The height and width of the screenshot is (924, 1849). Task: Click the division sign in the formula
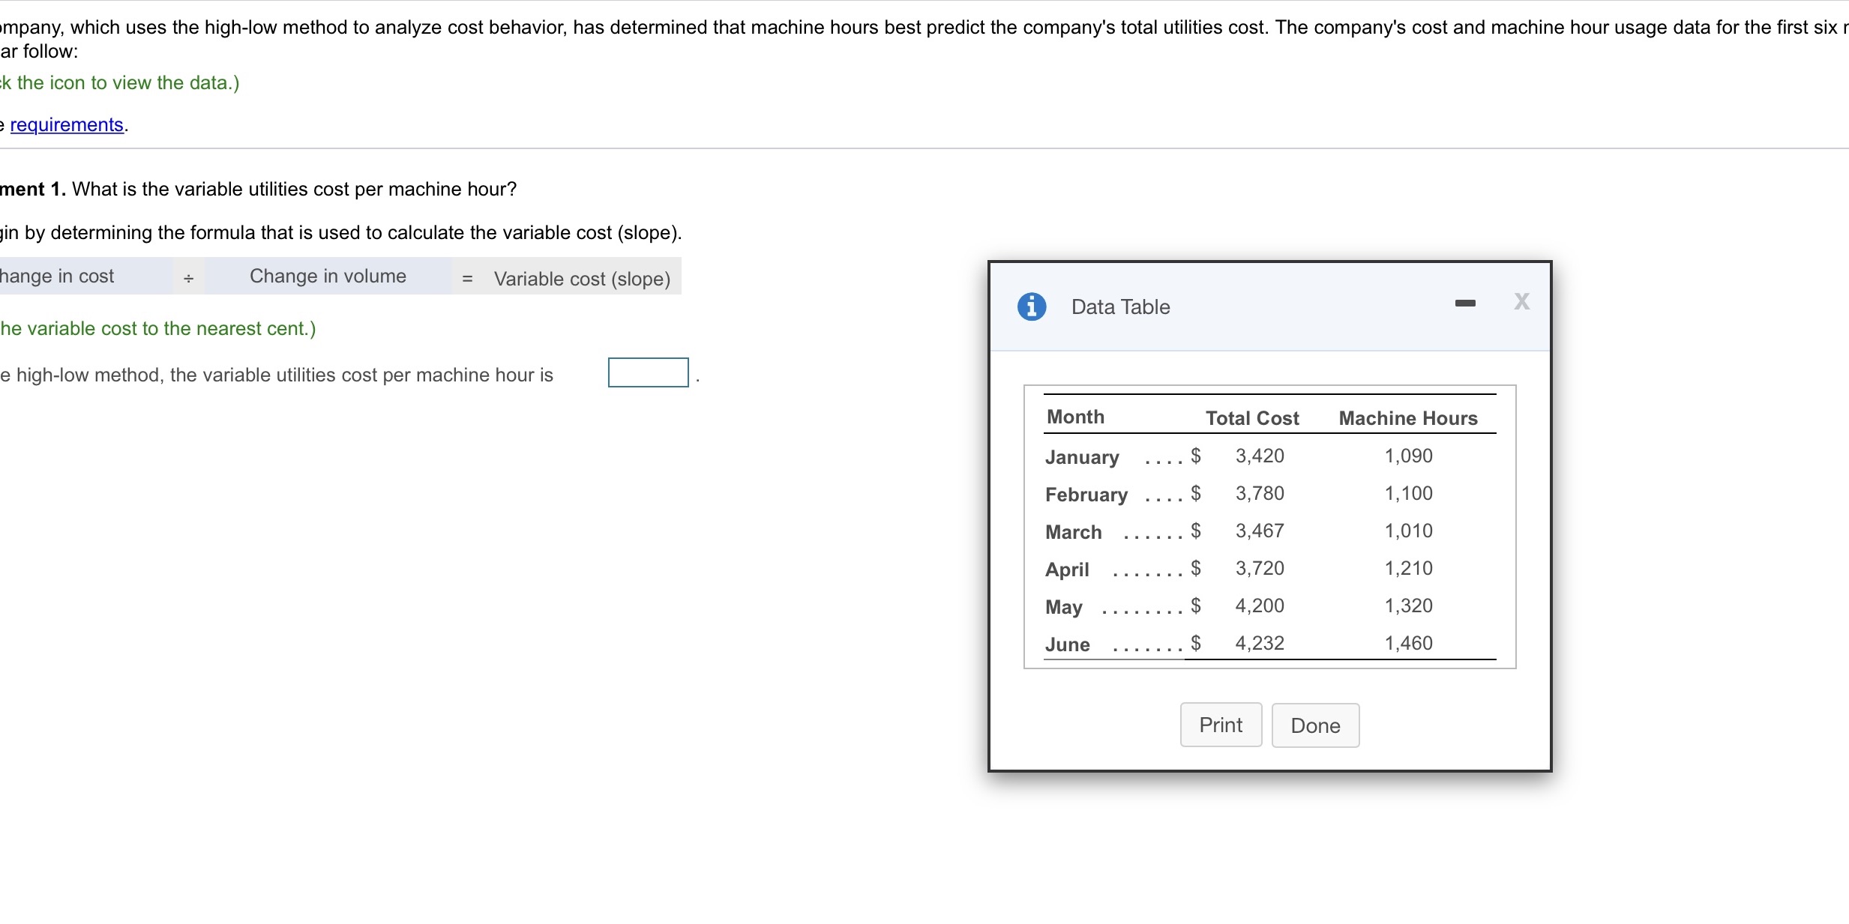tap(189, 279)
